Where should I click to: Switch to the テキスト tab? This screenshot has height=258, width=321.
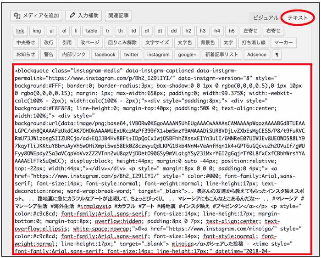pos(298,18)
